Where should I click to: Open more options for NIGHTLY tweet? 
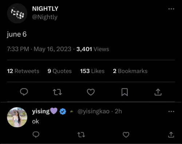pyautogui.click(x=171, y=9)
